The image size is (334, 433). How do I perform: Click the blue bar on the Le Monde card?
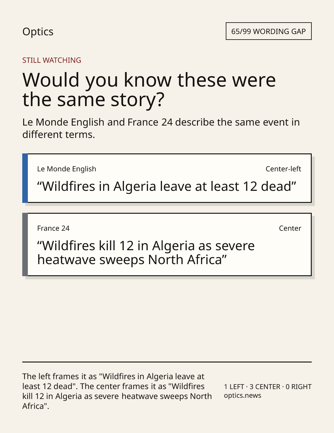[x=25, y=178]
